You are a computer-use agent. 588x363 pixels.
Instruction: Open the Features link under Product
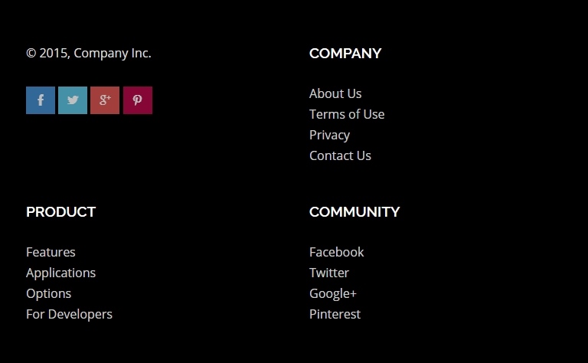(51, 252)
